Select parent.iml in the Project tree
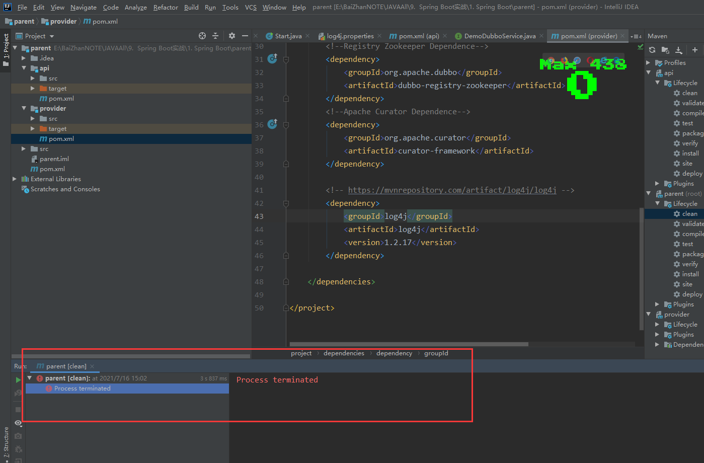The height and width of the screenshot is (463, 704). click(54, 159)
